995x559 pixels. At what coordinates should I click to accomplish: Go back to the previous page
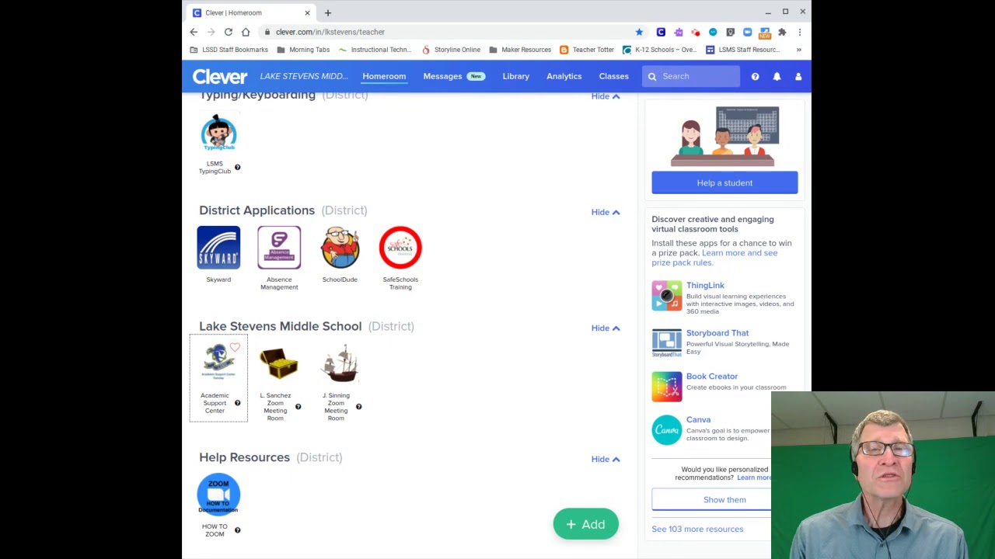(194, 32)
